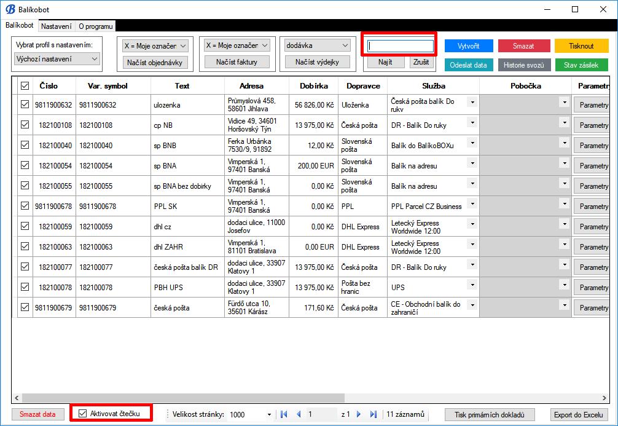This screenshot has width=618, height=426.
Task: Uncheck the row 182100040 sp BNB checkbox
Action: click(x=25, y=144)
